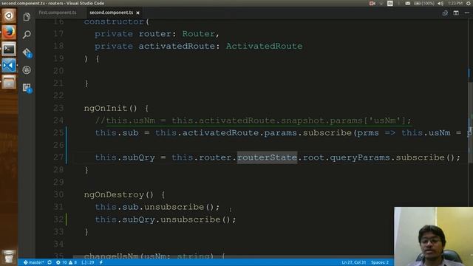
Task: Launch Firefox from the Ubuntu dock
Action: (9, 33)
